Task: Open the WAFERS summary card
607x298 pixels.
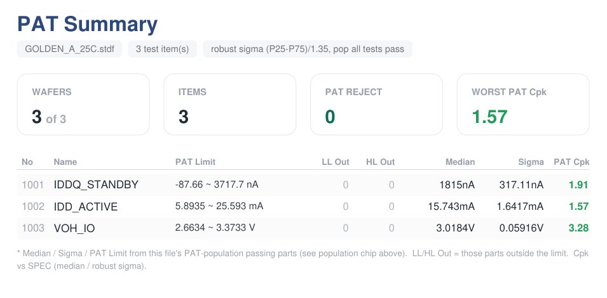Action: pos(83,104)
